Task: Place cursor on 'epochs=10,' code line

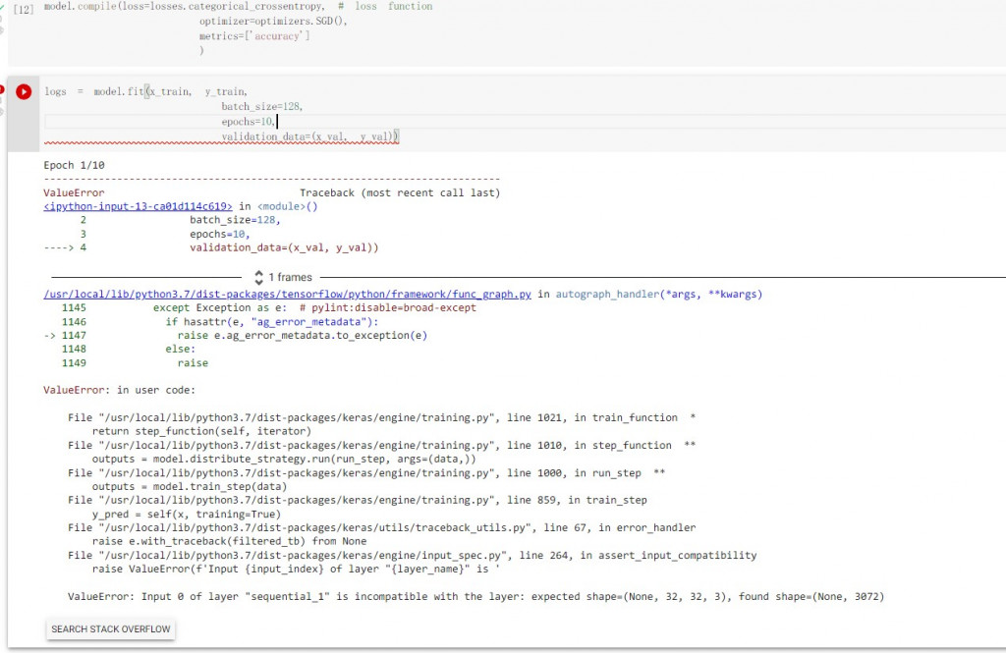Action: click(x=250, y=121)
